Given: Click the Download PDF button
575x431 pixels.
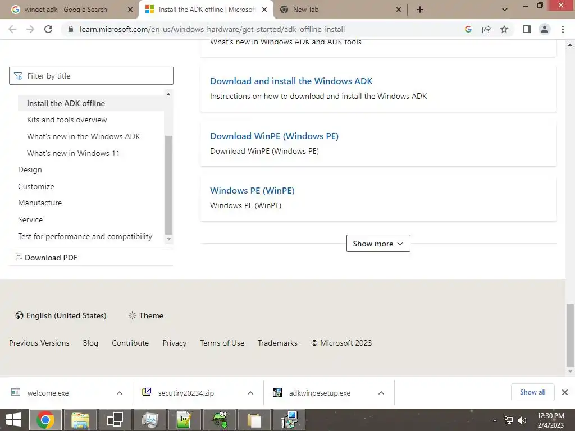Looking at the screenshot, I should (x=47, y=258).
